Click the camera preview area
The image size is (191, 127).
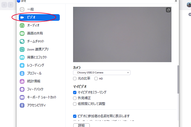(122, 35)
